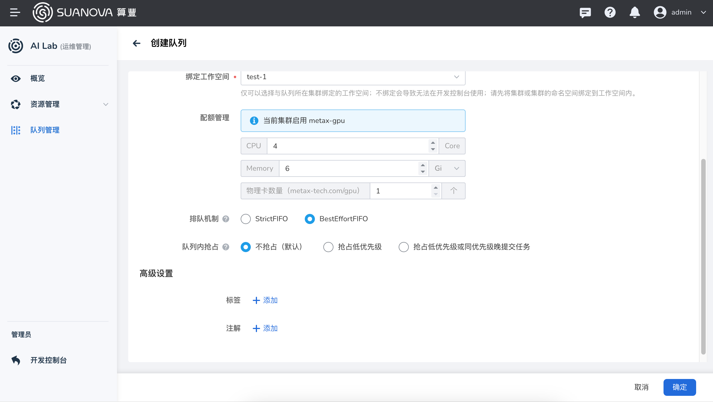Open the help question mark icon
This screenshot has width=713, height=402.
610,12
